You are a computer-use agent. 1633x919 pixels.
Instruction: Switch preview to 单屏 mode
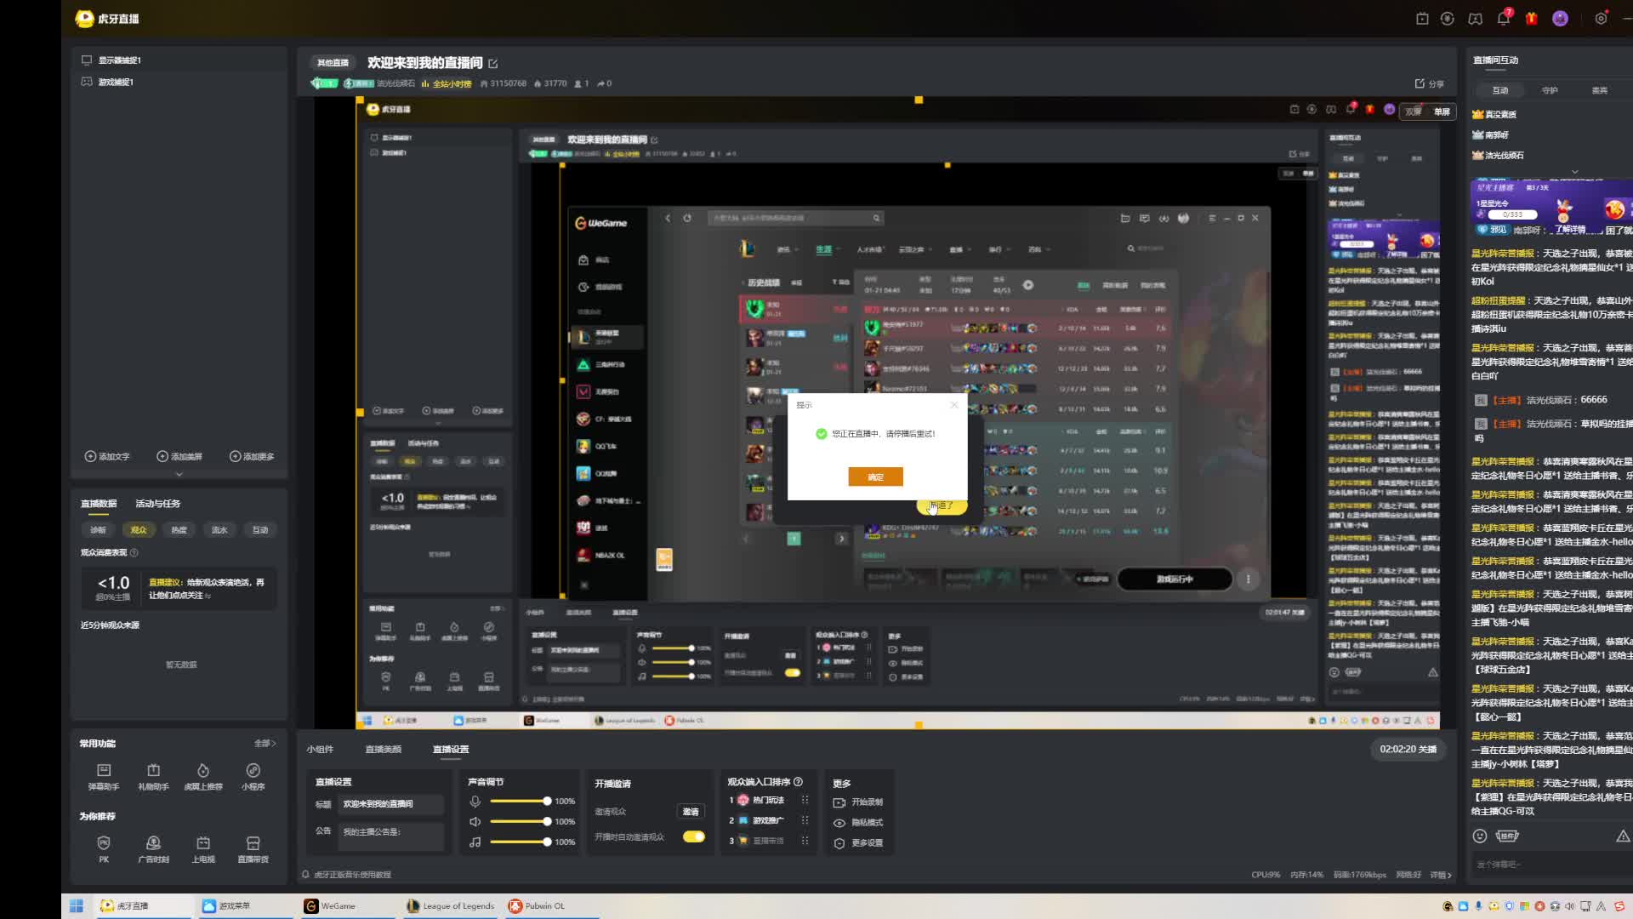coord(1442,111)
